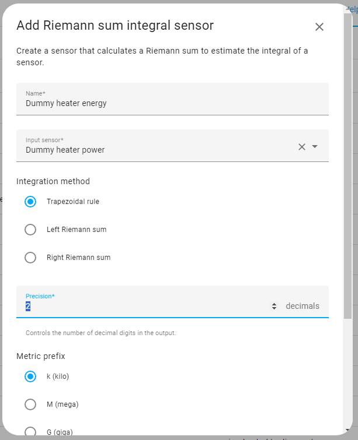Click the 'Add Riemann sum integral sensor' title
The image size is (358, 440).
pos(115,25)
